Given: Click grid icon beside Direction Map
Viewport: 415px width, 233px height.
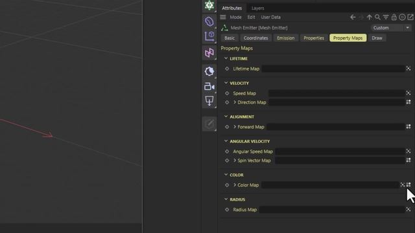Looking at the screenshot, I should coord(409,102).
